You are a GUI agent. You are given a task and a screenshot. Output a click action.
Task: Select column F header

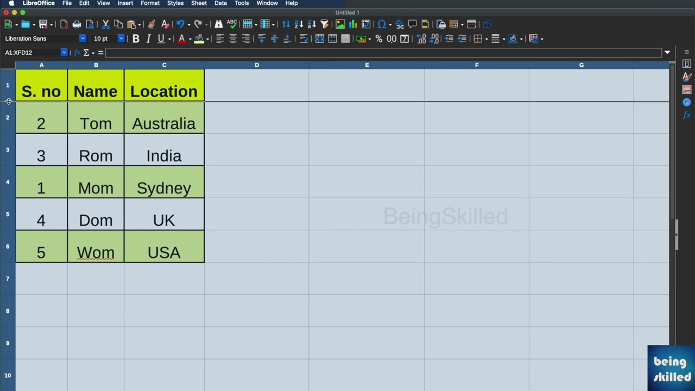coord(477,65)
